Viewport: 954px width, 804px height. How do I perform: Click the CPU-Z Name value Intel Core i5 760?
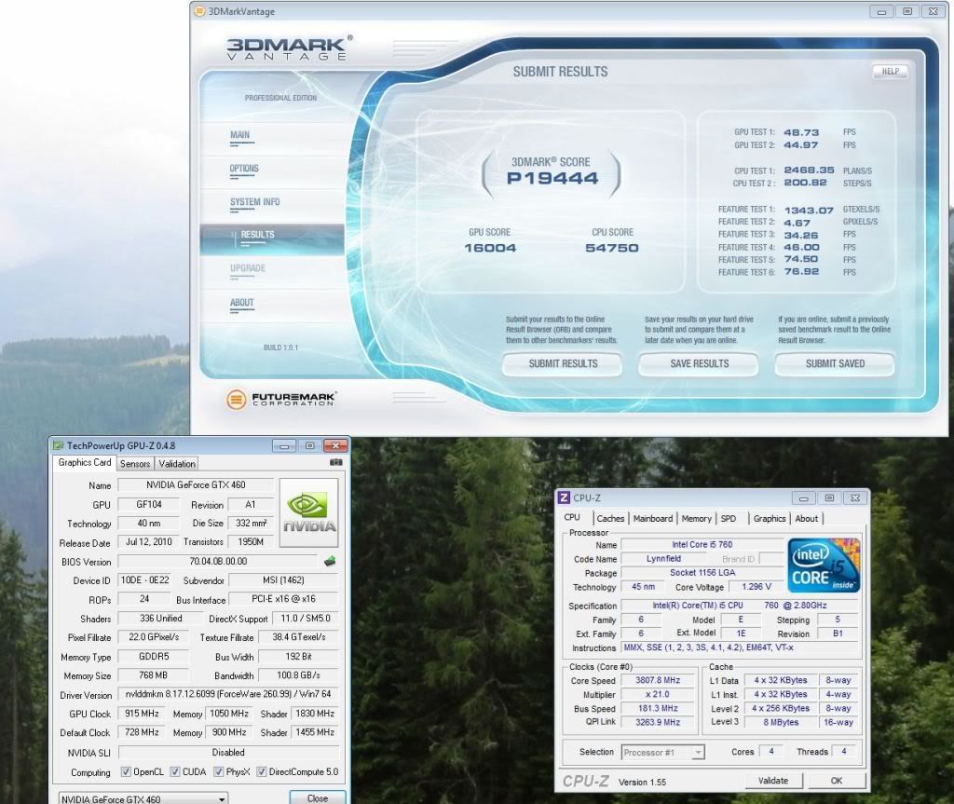tap(702, 545)
